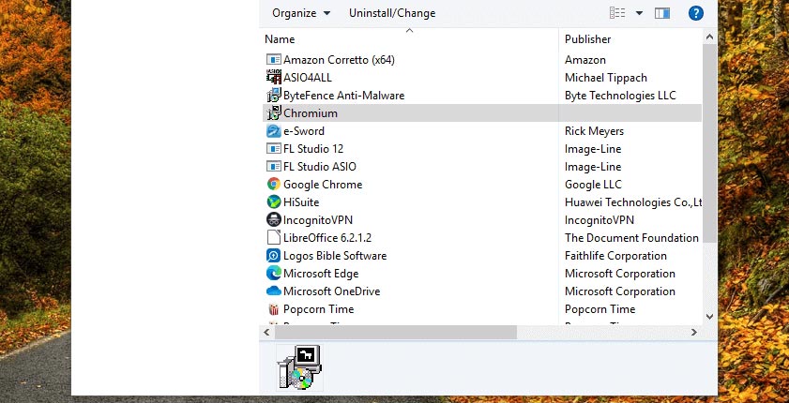Click the Byte Technologies LLC publisher cell
Image resolution: width=789 pixels, height=403 pixels.
[620, 96]
